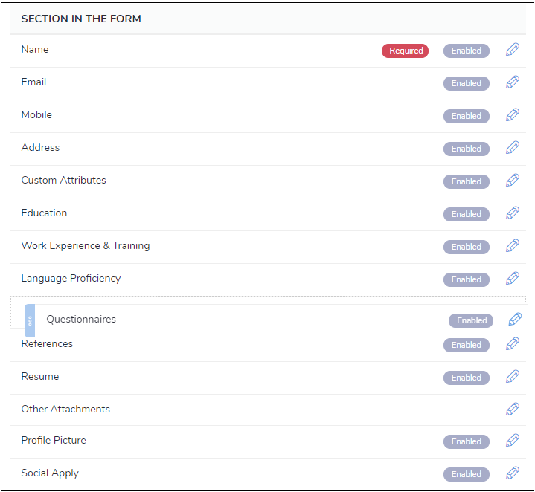Screen dimensions: 535x492
Task: Toggle Enabled badge on Profile Picture
Action: (467, 441)
